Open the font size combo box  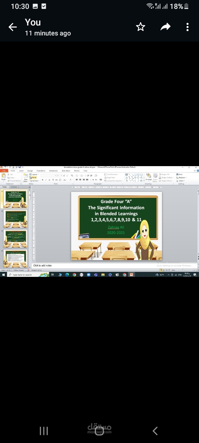pyautogui.click(x=60, y=176)
